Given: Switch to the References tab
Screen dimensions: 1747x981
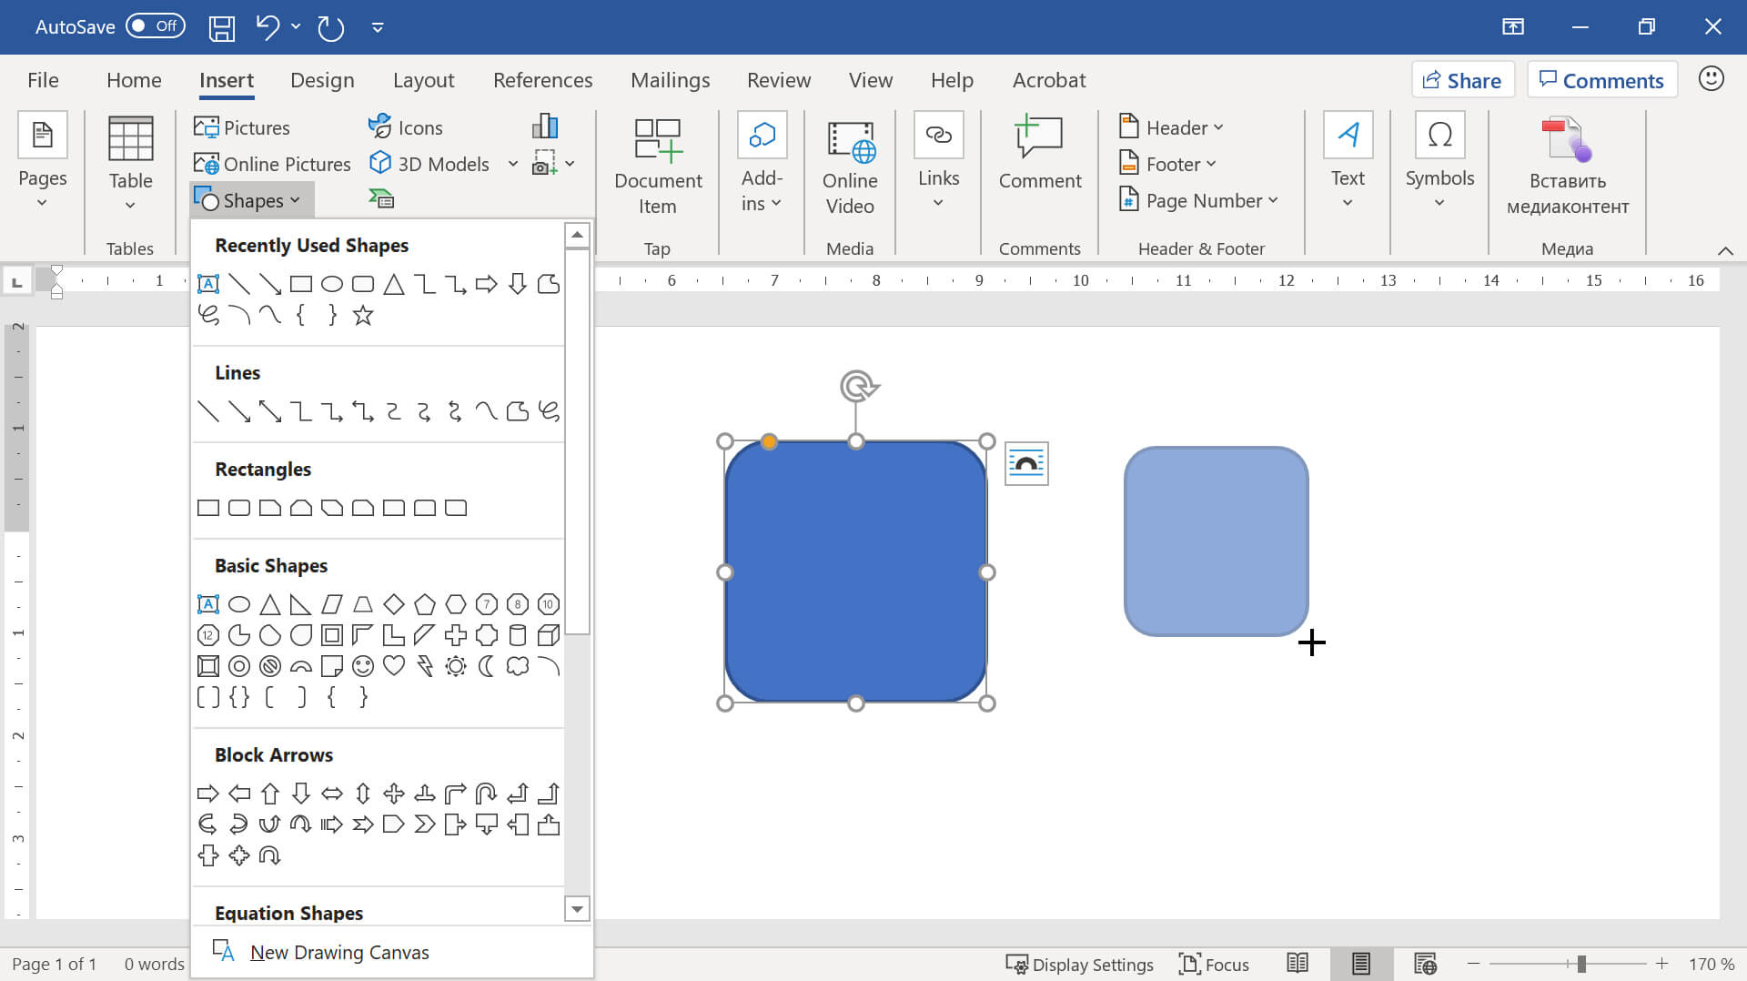Looking at the screenshot, I should (x=542, y=80).
